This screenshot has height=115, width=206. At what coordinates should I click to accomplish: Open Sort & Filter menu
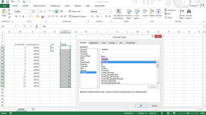pyautogui.click(x=182, y=14)
